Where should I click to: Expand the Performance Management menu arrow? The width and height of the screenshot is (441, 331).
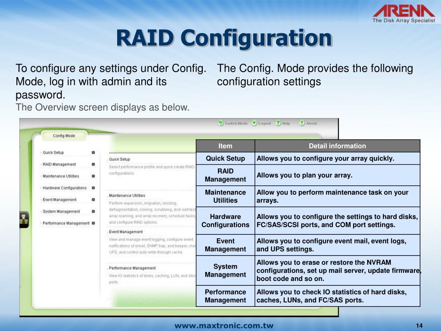pos(93,223)
